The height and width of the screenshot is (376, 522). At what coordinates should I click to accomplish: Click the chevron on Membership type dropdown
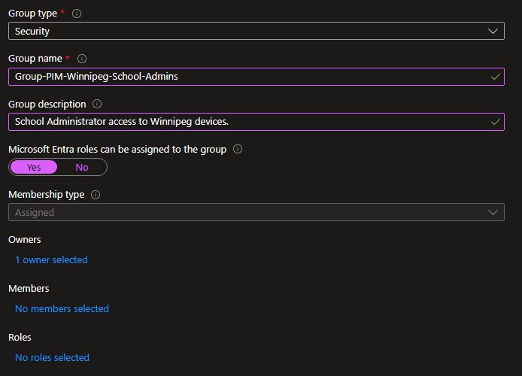click(493, 212)
